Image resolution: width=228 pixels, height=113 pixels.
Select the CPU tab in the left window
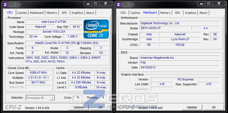10,12
